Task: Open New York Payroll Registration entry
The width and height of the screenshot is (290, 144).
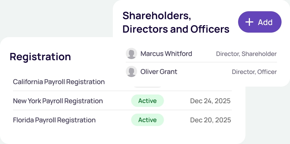Action: (x=58, y=101)
